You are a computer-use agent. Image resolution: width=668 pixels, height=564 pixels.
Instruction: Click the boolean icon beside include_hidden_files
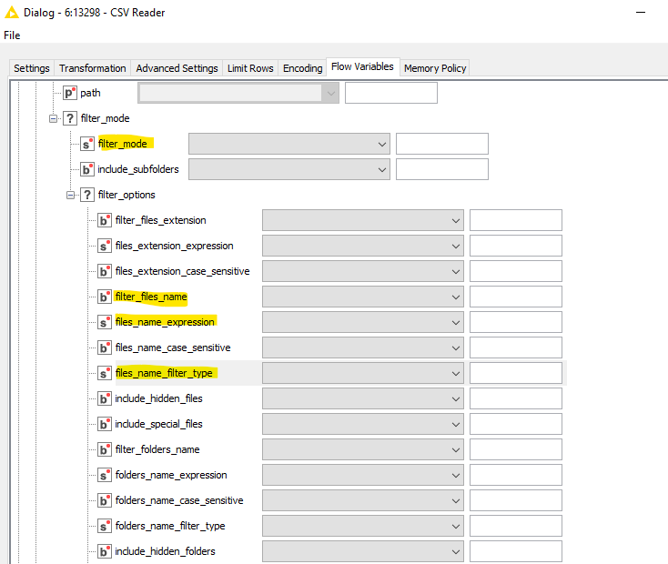[x=105, y=398]
